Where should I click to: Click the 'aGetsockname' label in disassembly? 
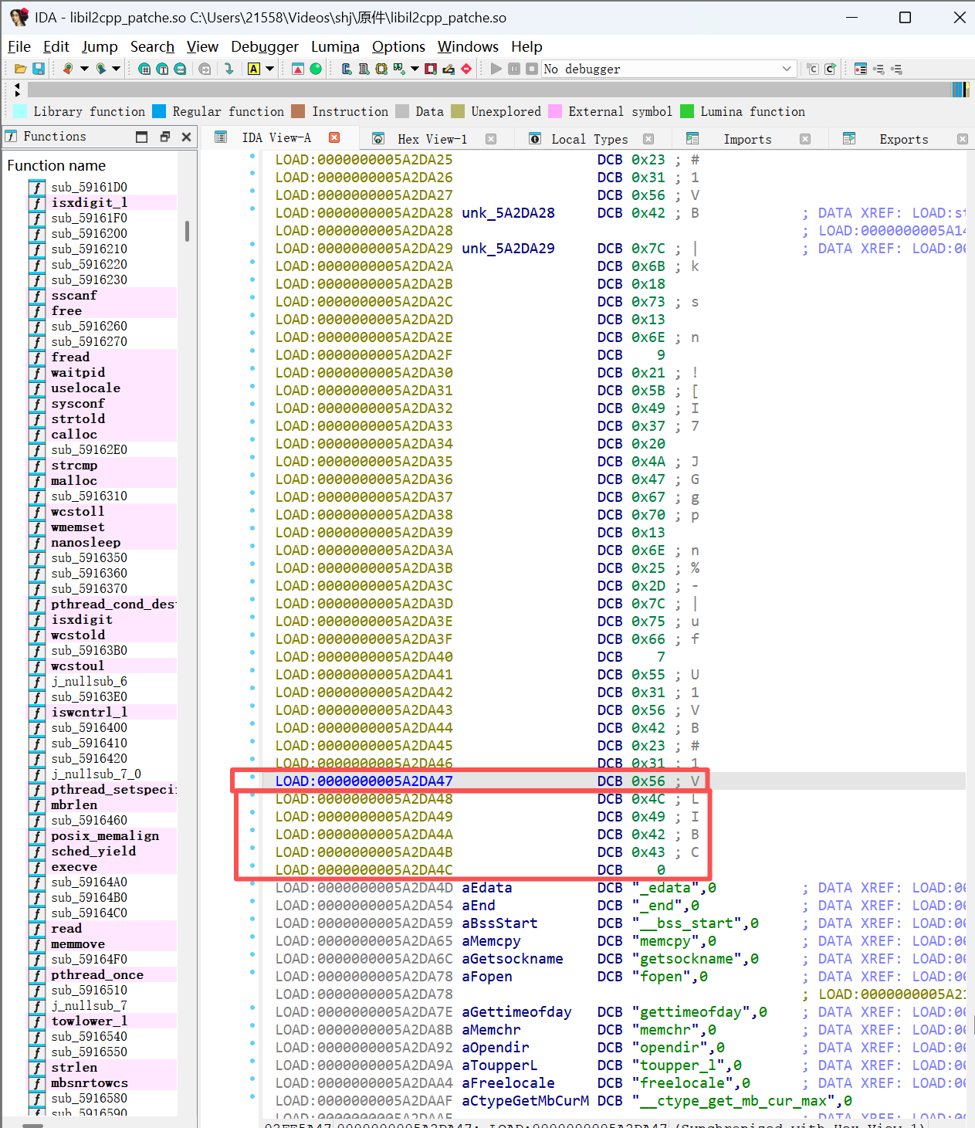pos(513,959)
